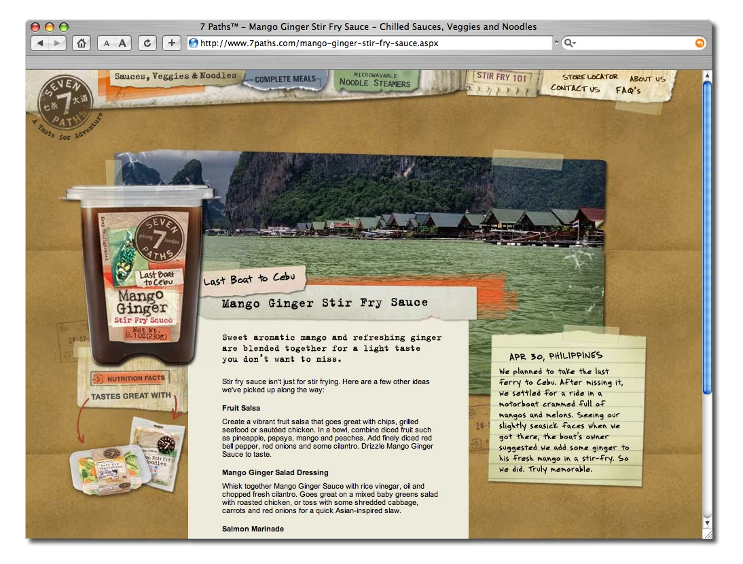This screenshot has height=564, width=743.
Task: Open Microwavable Noodle Steamers tab
Action: 376,80
